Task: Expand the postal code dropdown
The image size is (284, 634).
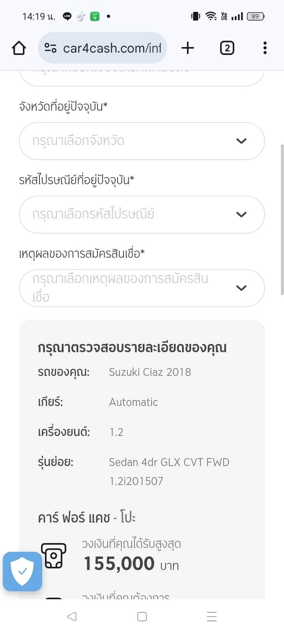Action: pos(134,215)
